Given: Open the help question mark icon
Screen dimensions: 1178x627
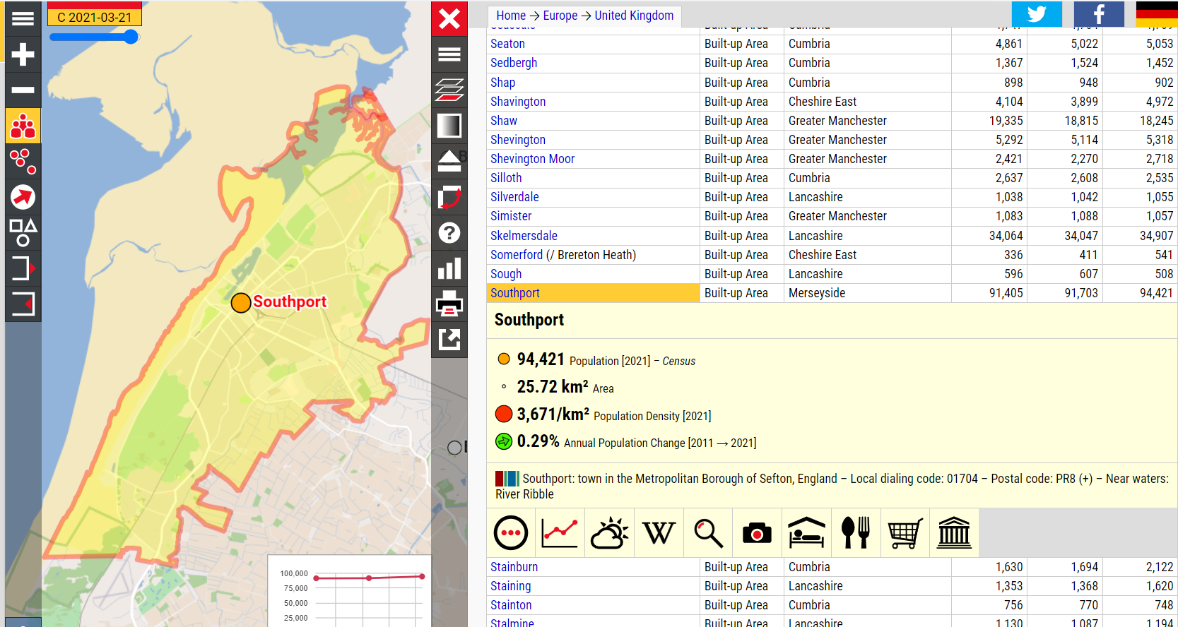Looking at the screenshot, I should pyautogui.click(x=449, y=232).
